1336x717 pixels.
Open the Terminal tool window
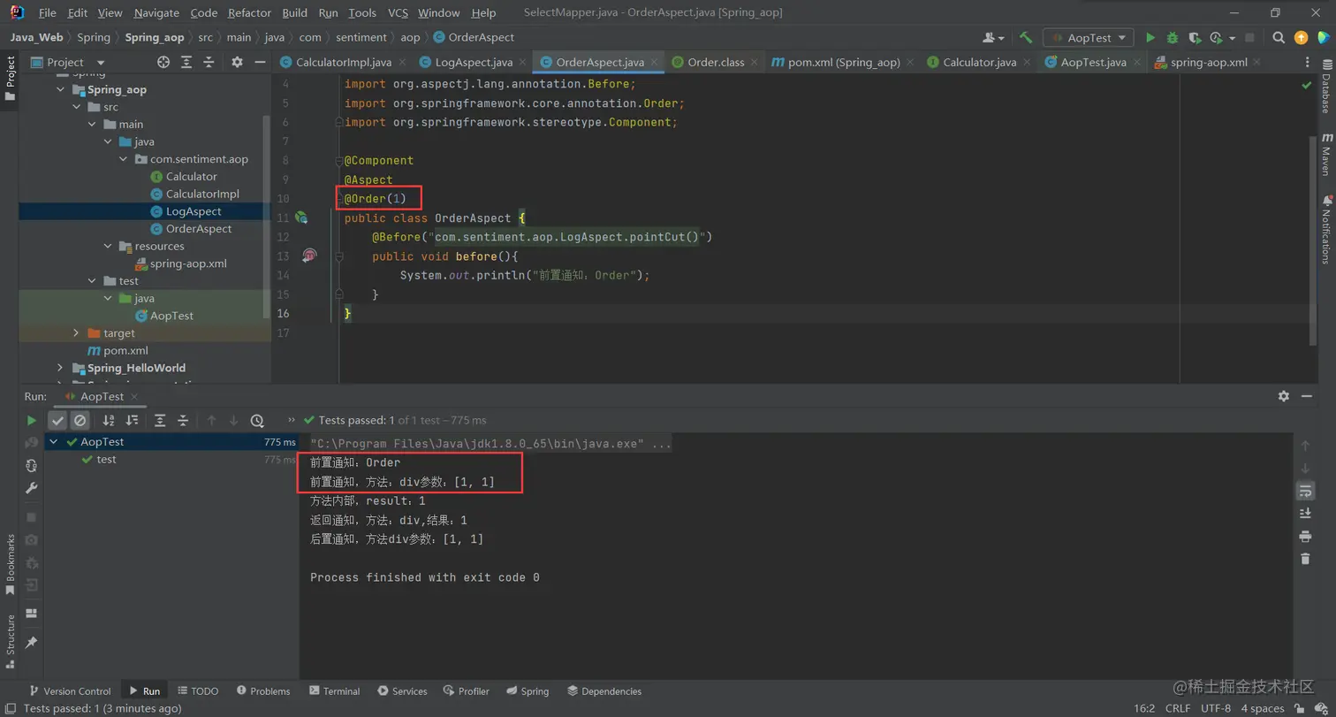[x=333, y=691]
